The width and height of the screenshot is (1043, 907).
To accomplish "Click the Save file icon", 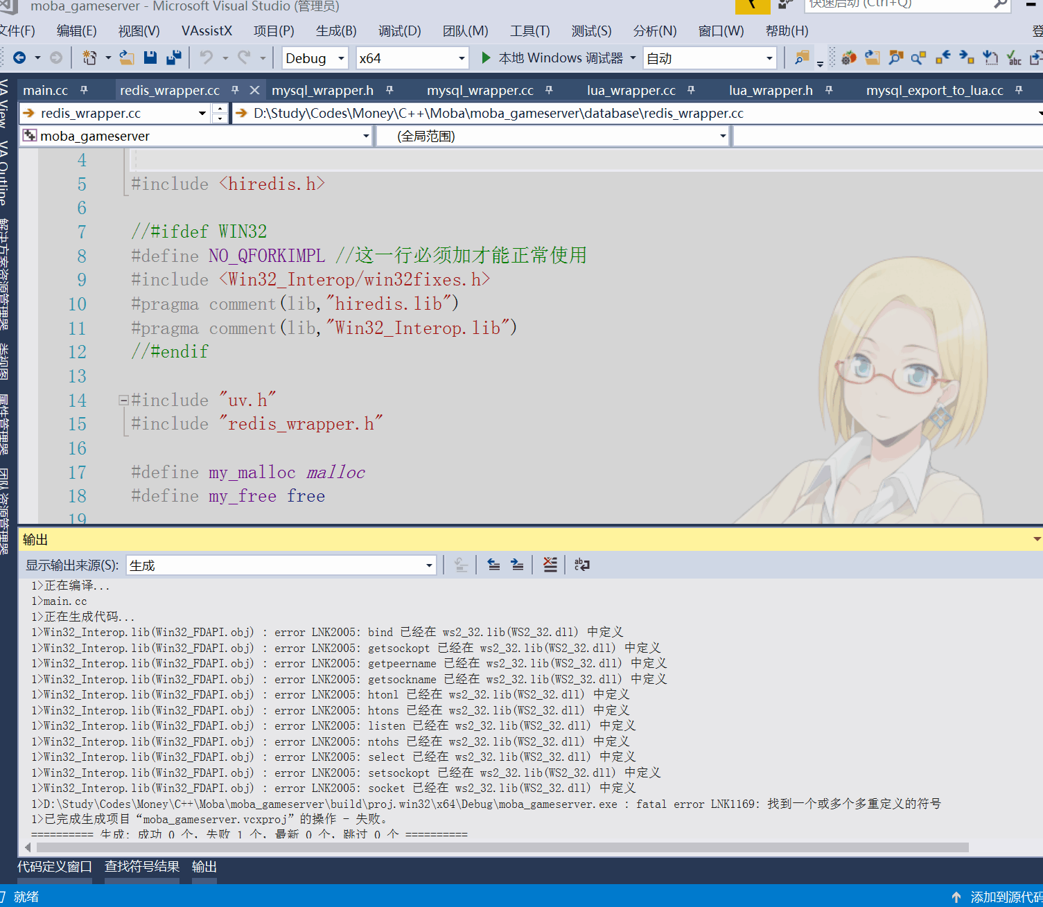I will pos(150,58).
